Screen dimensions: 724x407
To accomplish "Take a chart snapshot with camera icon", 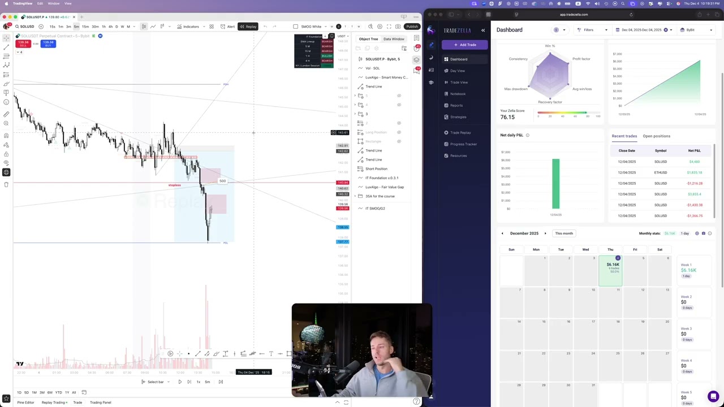I will (x=398, y=27).
